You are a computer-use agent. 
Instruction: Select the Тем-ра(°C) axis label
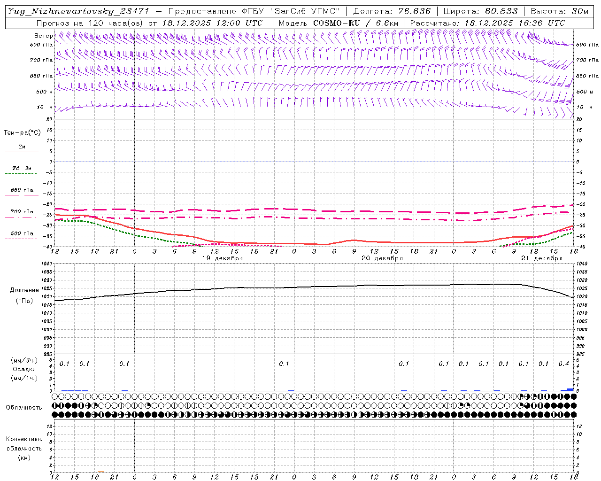pos(22,133)
